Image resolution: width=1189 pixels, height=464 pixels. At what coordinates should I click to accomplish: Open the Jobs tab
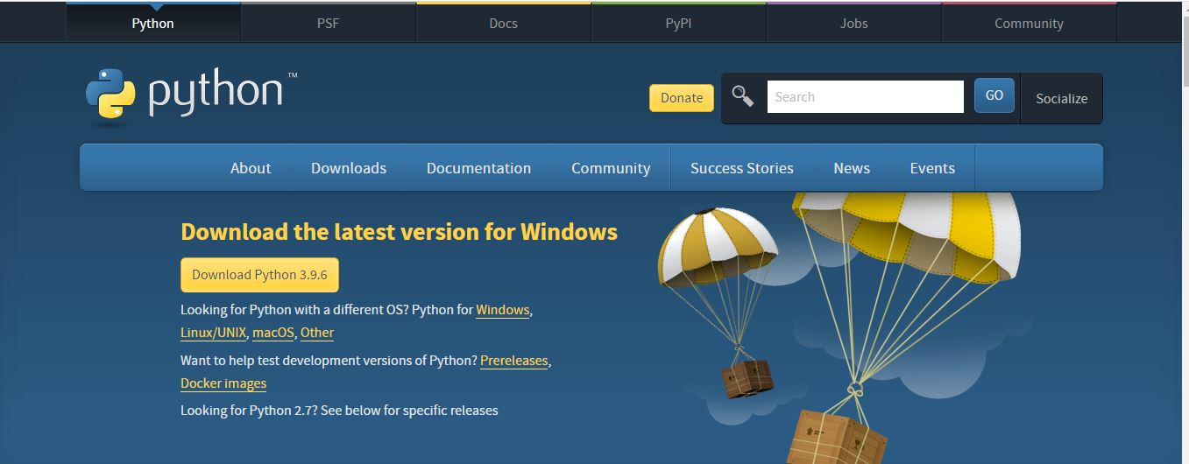coord(853,23)
